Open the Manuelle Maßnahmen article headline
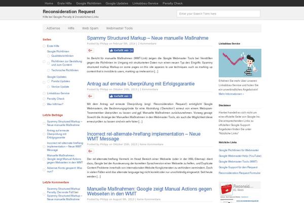The height and width of the screenshot is (203, 304). tap(149, 191)
